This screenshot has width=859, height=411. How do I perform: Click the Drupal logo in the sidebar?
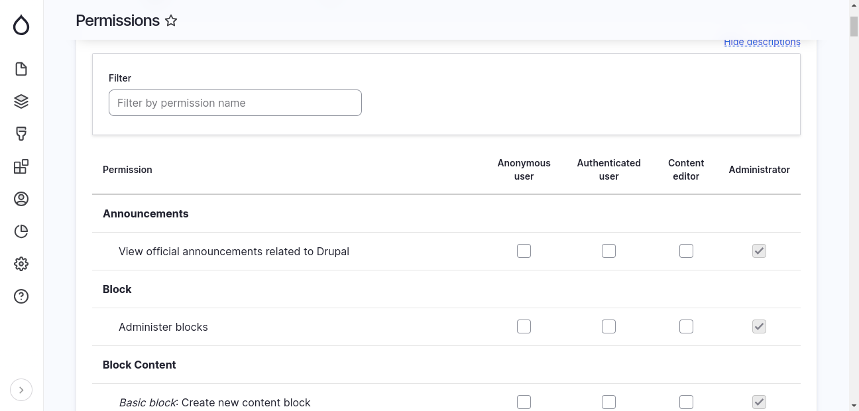pyautogui.click(x=21, y=25)
